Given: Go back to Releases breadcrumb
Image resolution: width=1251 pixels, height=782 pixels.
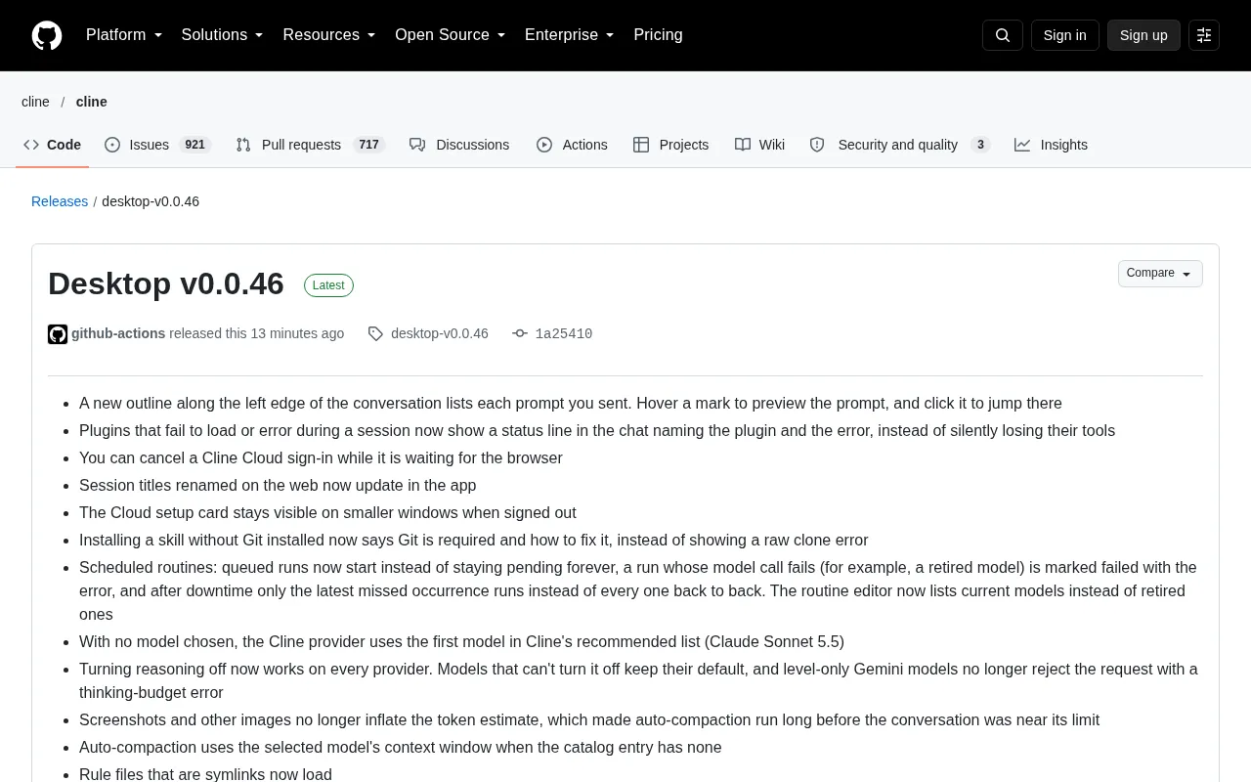Looking at the screenshot, I should (60, 201).
